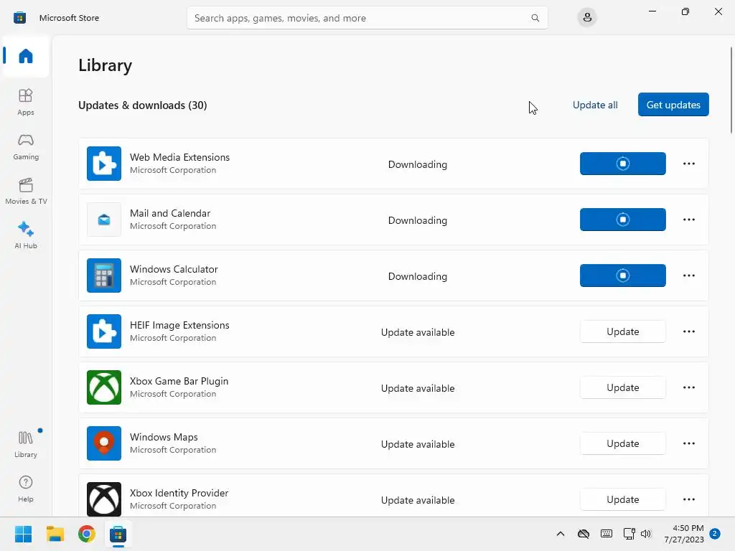This screenshot has width=735, height=551.
Task: Open the Windows Start menu
Action: coord(23,534)
